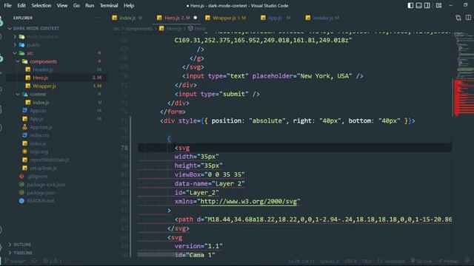The image size is (474, 266).
Task: Click the unsaved dot on Hero.js tab
Action: pos(196,18)
